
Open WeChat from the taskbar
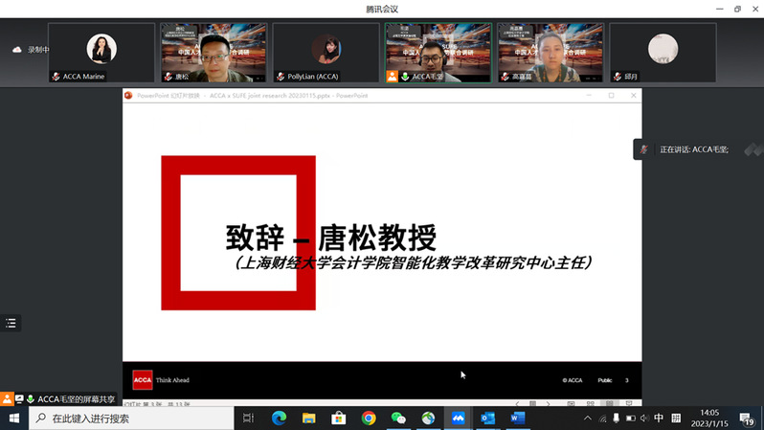click(398, 419)
